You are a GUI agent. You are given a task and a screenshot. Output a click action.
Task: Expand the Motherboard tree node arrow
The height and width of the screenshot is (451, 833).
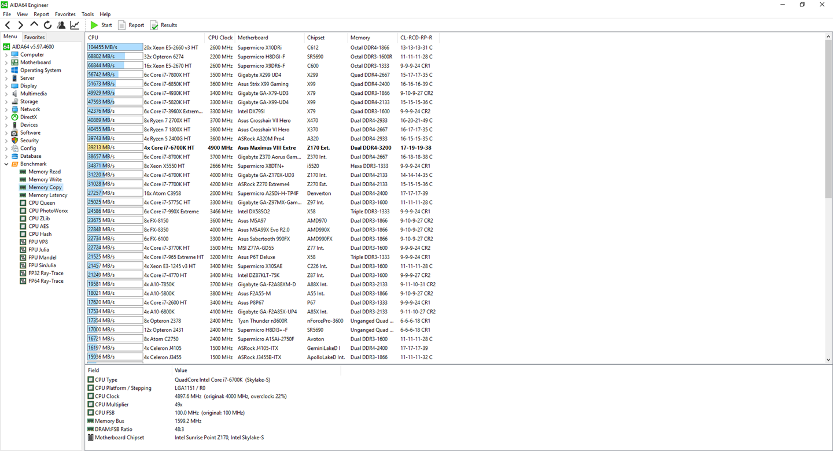click(x=6, y=62)
